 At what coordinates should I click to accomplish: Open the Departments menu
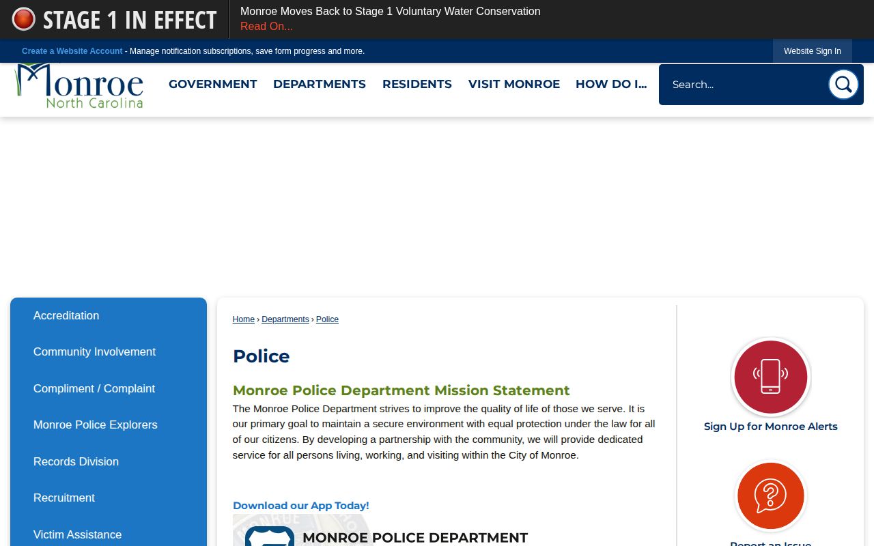[x=320, y=84]
